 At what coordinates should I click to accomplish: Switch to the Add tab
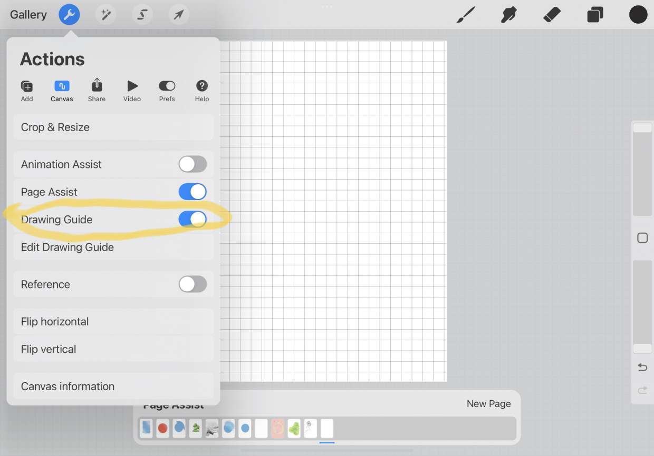(27, 91)
